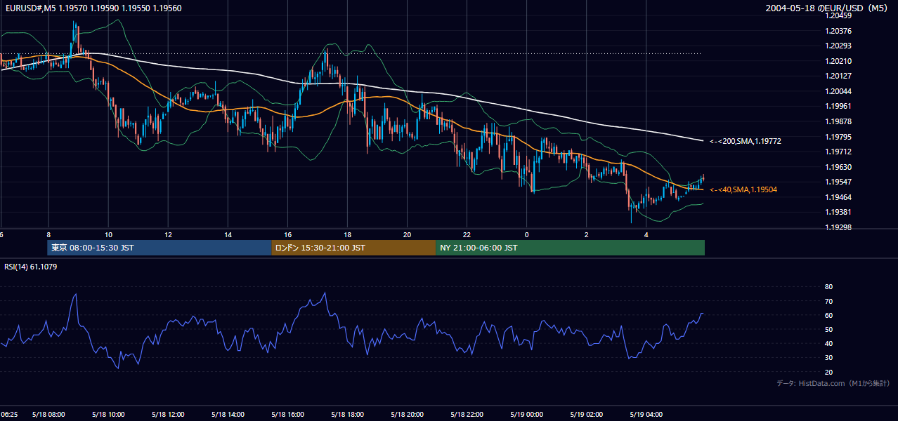Click hour tick 14 below the price chart
The image size is (898, 421).
pos(228,234)
